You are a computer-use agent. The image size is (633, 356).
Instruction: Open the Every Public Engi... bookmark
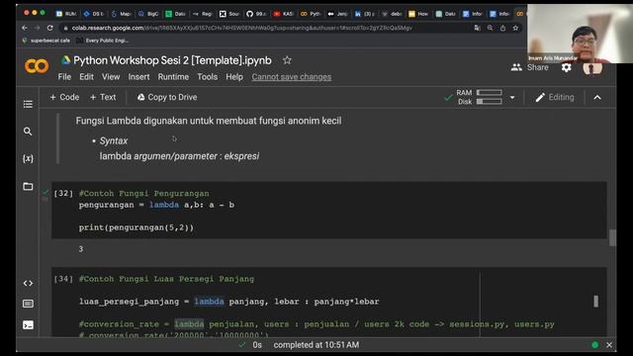point(103,41)
